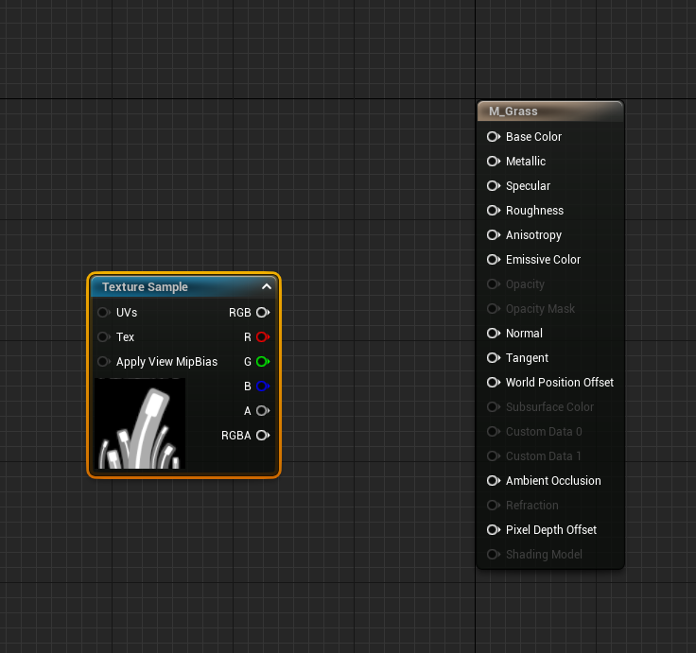Click the Apply View MipBias label
Image resolution: width=696 pixels, height=653 pixels.
pyautogui.click(x=166, y=362)
